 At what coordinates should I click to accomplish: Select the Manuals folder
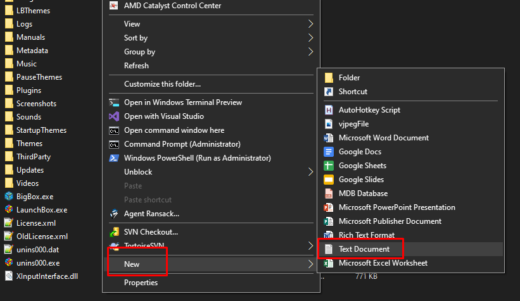coord(25,37)
